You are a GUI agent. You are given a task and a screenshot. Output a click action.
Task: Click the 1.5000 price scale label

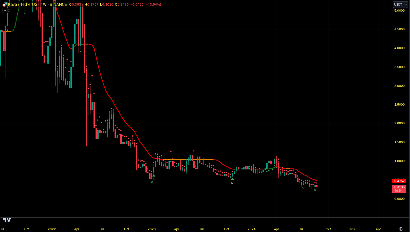point(399,142)
